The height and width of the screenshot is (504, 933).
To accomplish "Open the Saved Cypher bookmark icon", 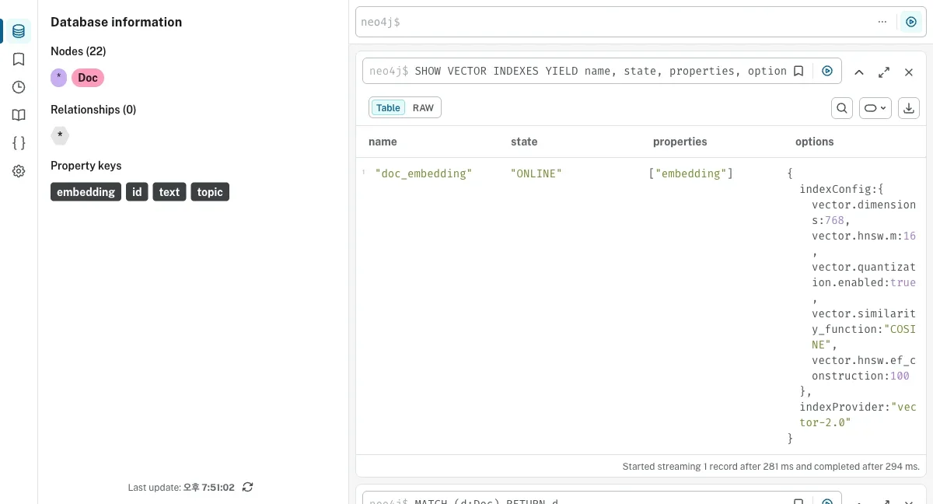I will 19,59.
